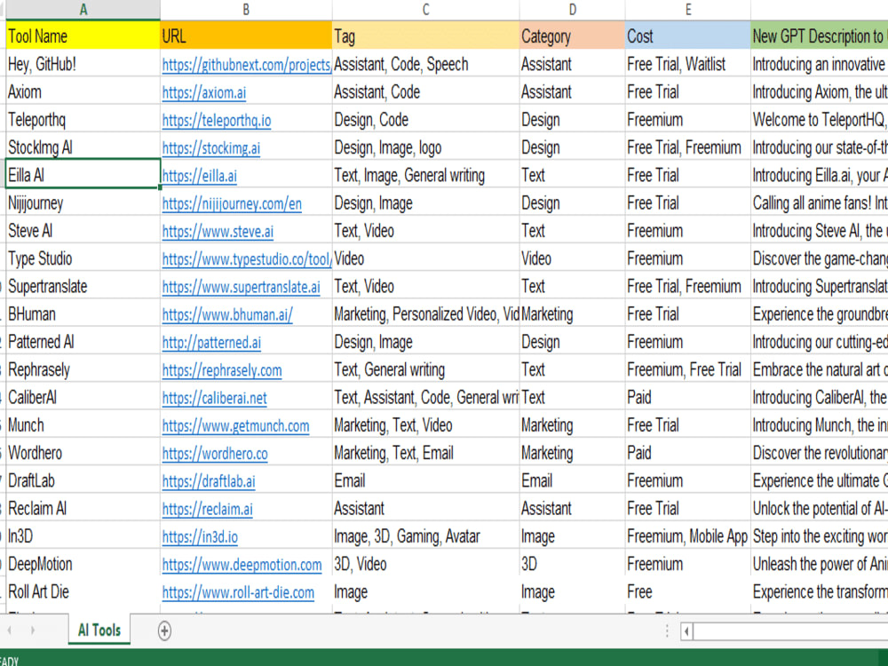The image size is (888, 666).
Task: Open the reclaim.ai link
Action: point(207,509)
